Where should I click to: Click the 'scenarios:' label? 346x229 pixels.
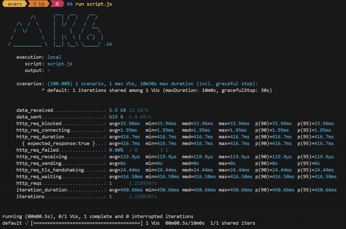(30, 84)
